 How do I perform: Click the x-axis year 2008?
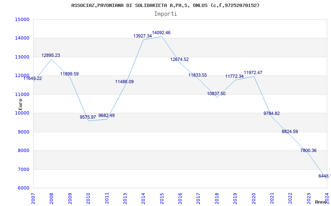[51, 198]
